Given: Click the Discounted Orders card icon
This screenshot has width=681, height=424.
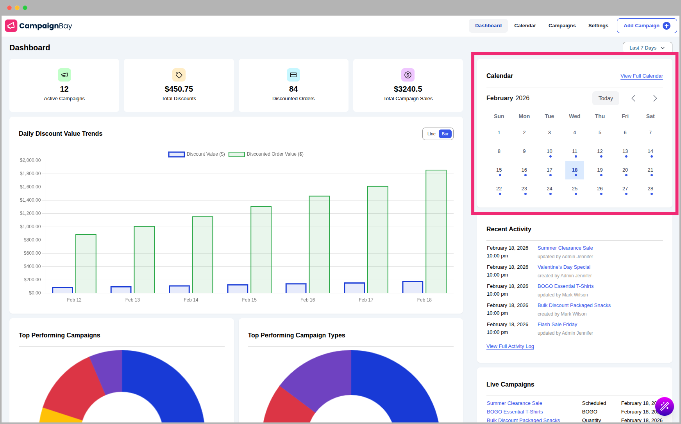Looking at the screenshot, I should click(293, 75).
